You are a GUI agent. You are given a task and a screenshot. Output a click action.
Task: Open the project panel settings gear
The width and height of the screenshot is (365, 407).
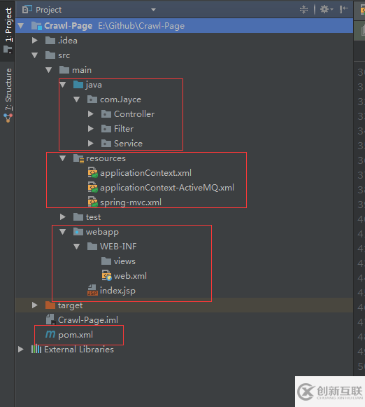pos(326,10)
